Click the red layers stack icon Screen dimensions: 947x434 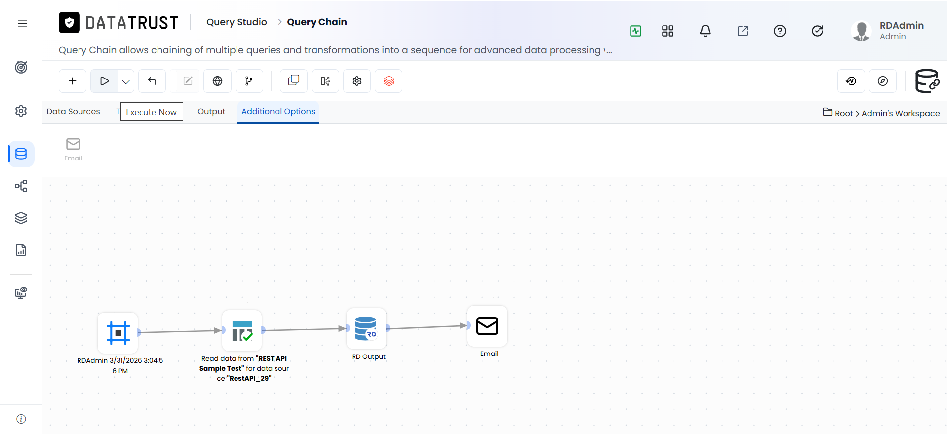[389, 81]
